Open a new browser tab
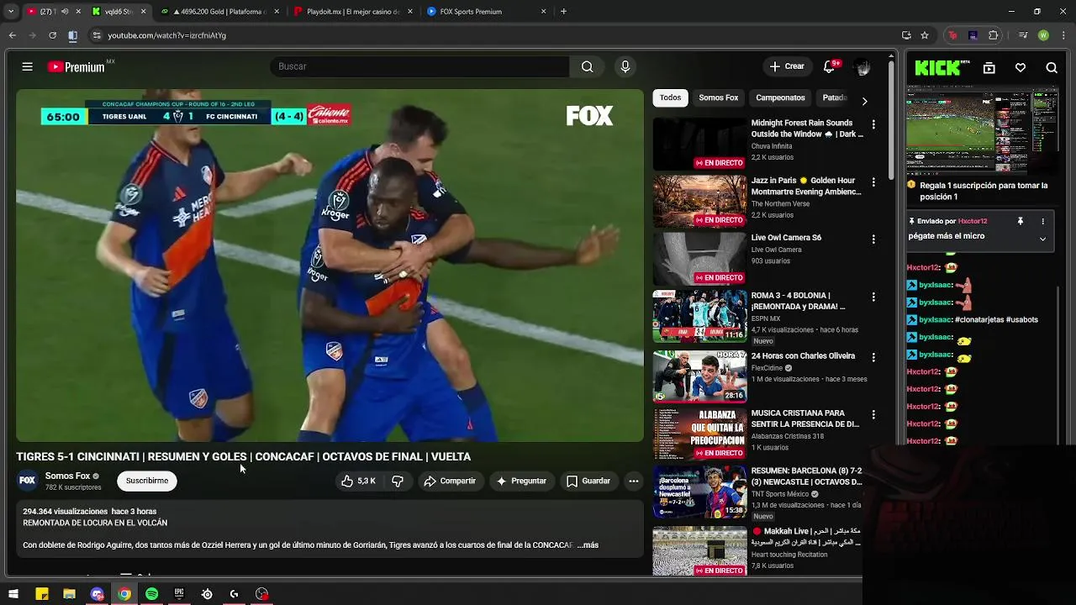 tap(563, 12)
